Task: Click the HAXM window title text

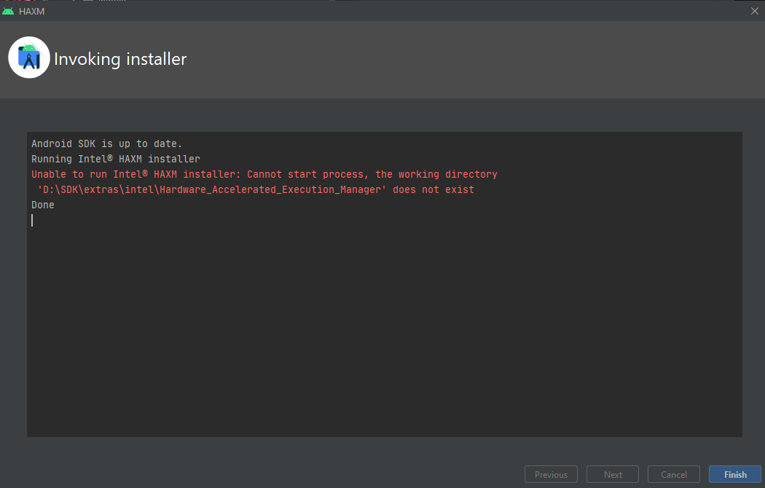Action: coord(32,11)
